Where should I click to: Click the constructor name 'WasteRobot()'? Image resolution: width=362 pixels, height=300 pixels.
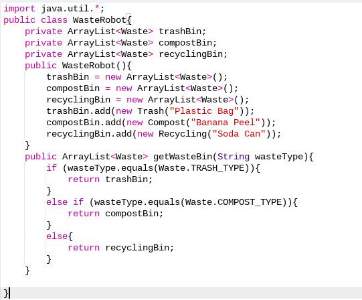(94, 66)
